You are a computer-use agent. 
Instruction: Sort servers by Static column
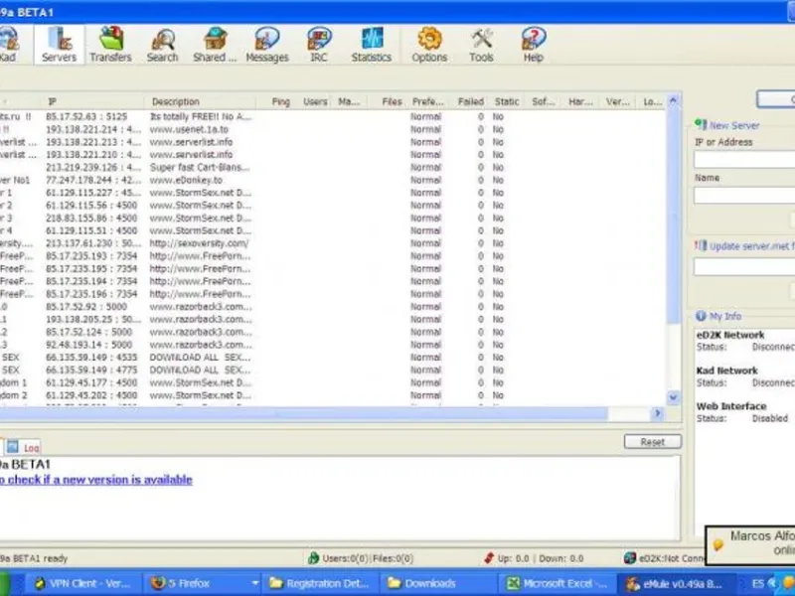[x=507, y=102]
